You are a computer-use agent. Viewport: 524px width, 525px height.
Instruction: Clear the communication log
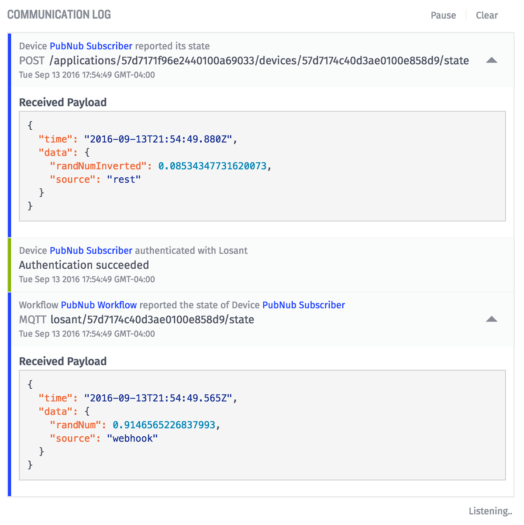coord(486,15)
